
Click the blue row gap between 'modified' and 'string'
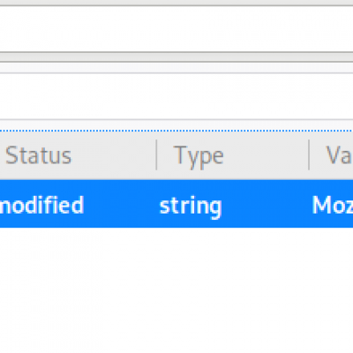(x=121, y=204)
